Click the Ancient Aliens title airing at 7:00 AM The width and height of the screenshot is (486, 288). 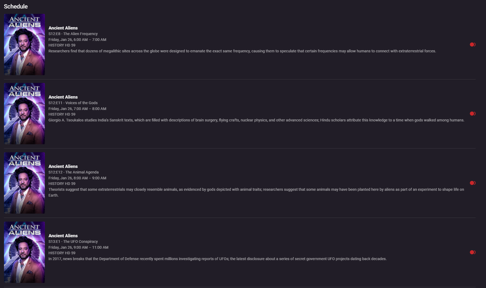pos(63,97)
